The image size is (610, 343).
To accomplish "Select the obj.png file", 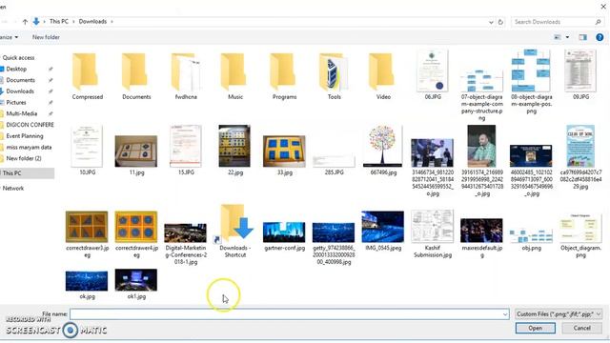I will 532,240.
